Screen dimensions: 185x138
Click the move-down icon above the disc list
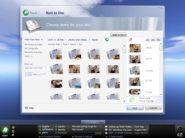pos(153,39)
